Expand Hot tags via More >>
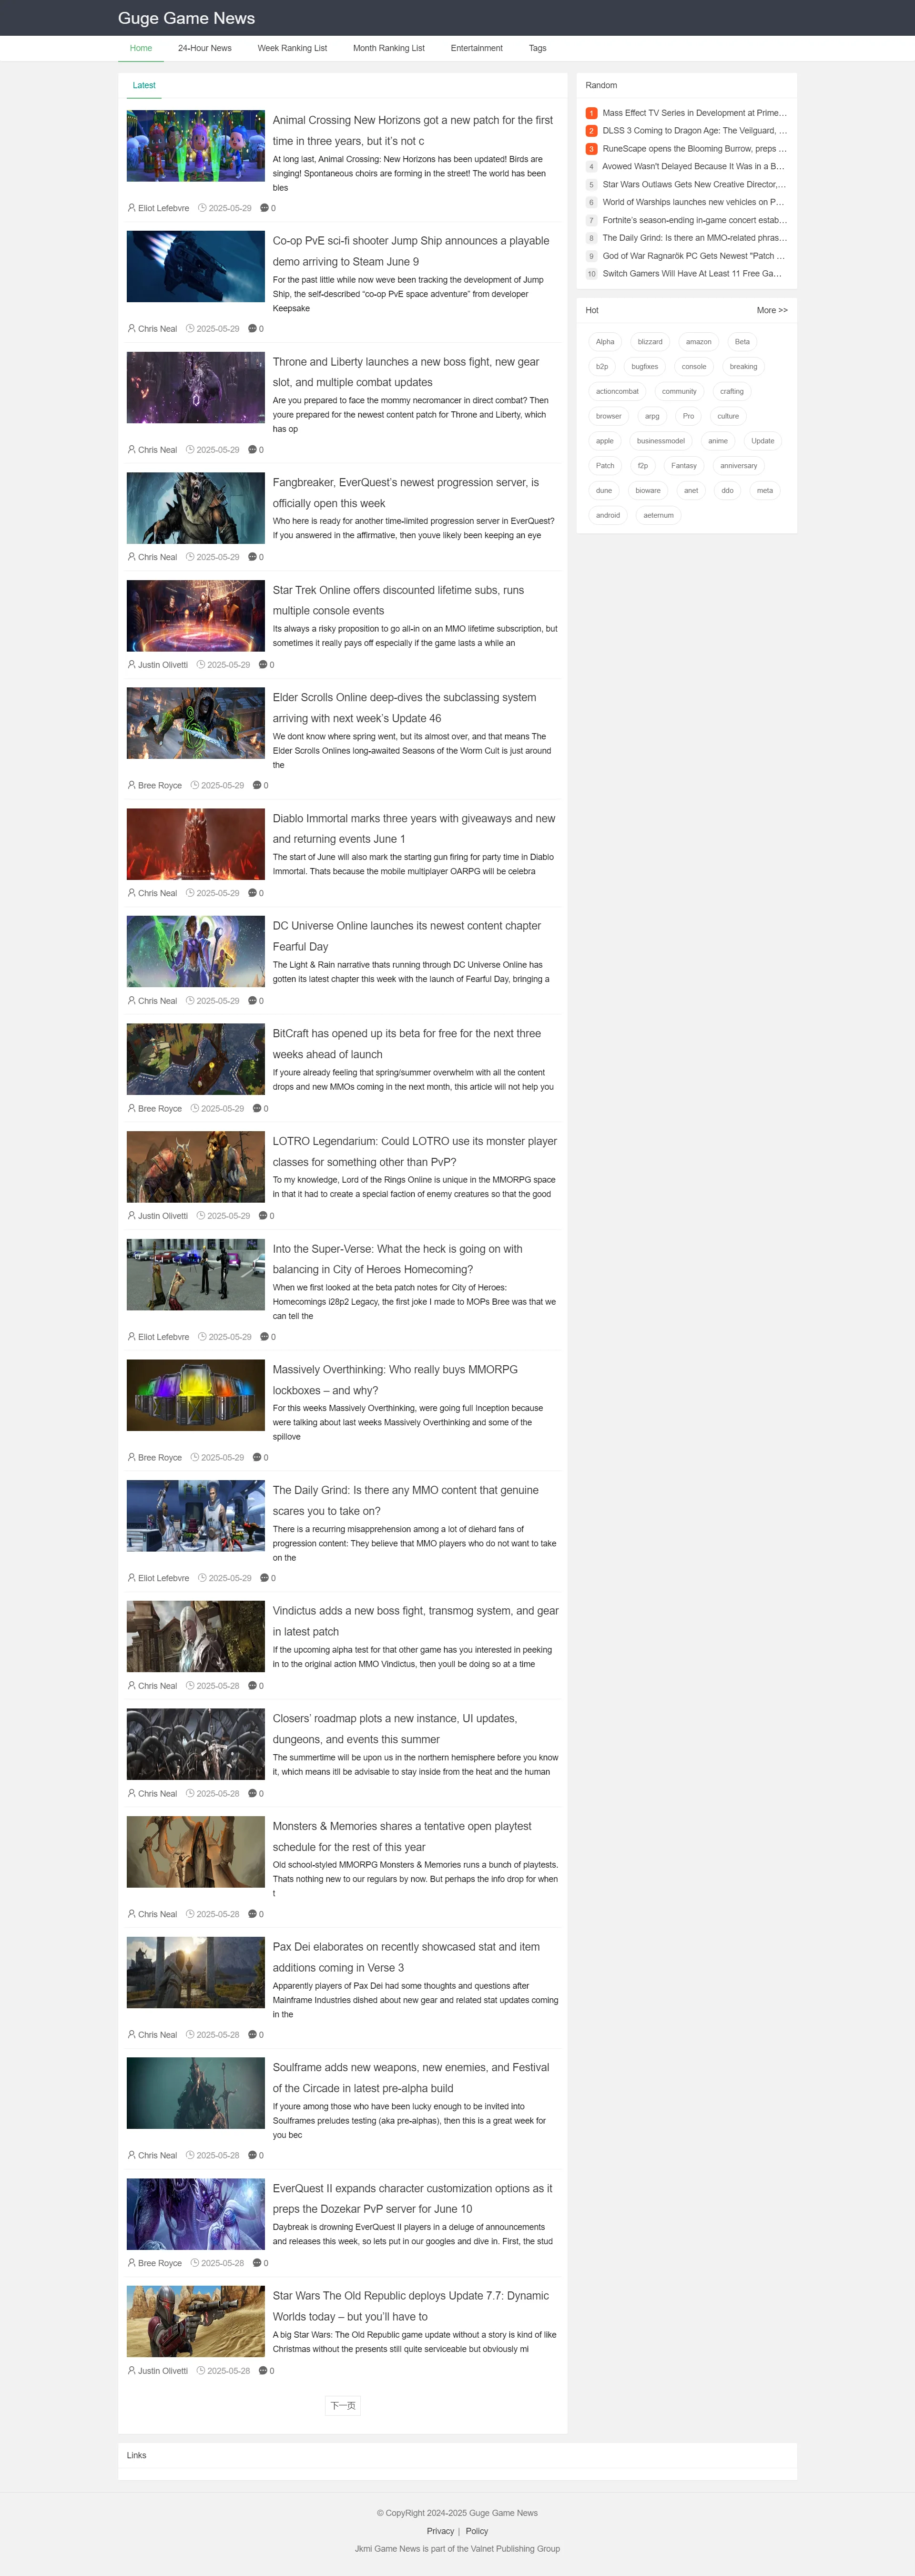 [x=771, y=310]
